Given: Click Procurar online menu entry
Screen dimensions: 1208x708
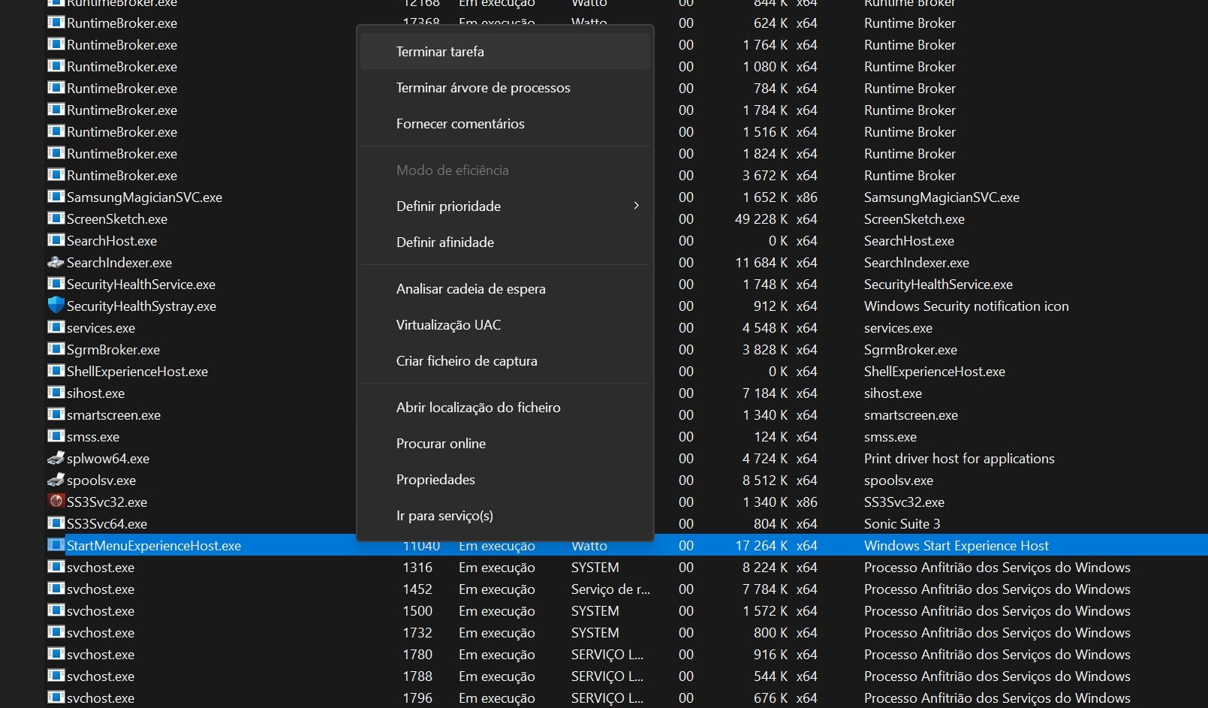Looking at the screenshot, I should [x=441, y=444].
